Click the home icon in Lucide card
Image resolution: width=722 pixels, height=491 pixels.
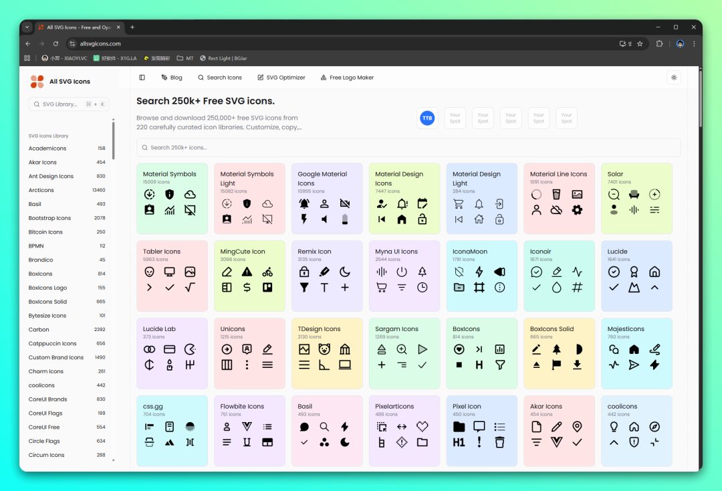(654, 272)
